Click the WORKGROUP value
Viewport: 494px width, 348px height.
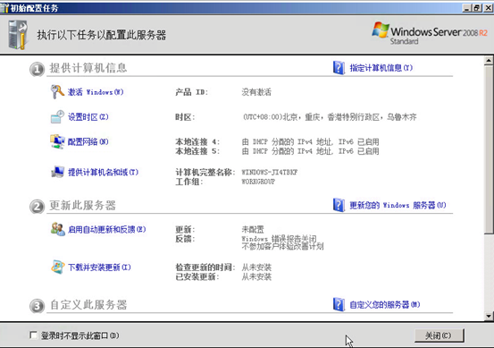(258, 182)
